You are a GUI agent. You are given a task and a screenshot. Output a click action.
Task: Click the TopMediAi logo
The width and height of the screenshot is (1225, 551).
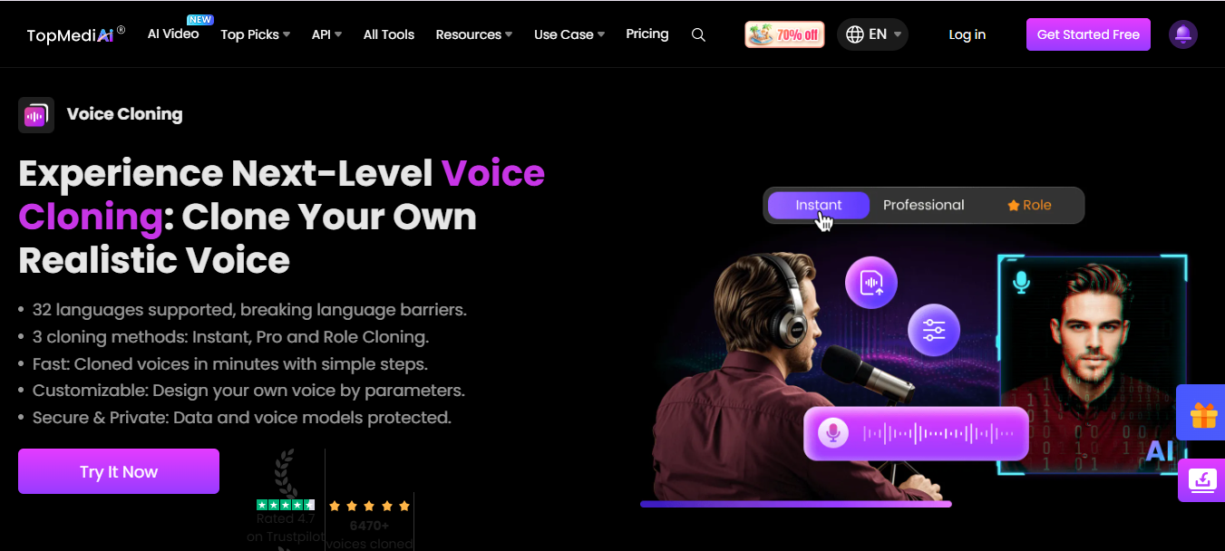(x=76, y=34)
